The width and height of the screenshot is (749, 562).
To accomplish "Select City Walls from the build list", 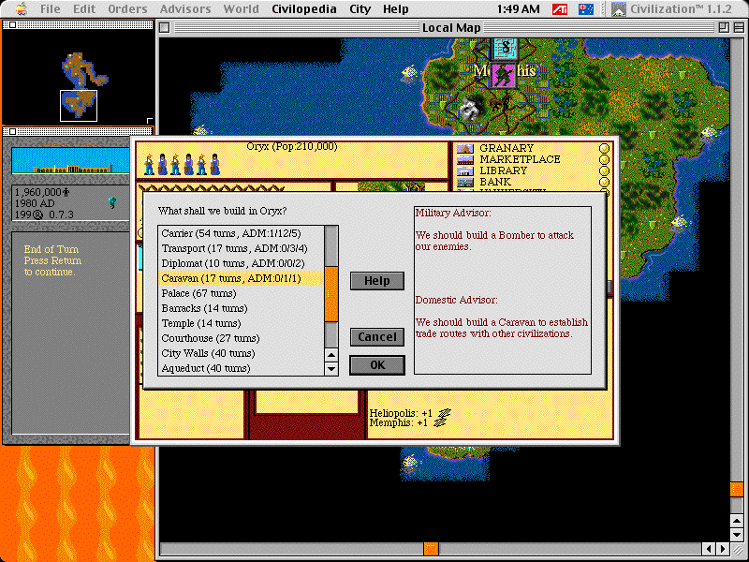I will (x=242, y=353).
